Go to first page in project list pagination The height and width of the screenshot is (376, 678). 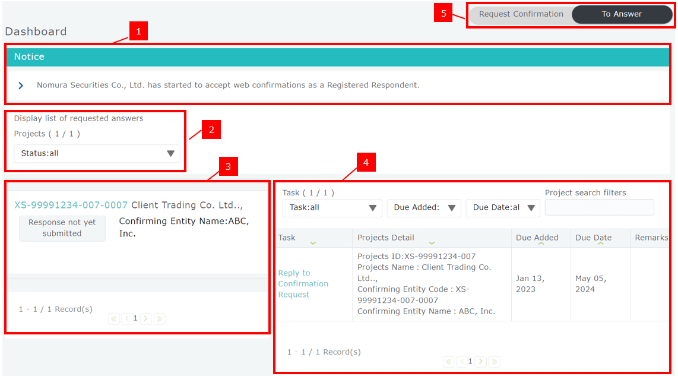113,319
